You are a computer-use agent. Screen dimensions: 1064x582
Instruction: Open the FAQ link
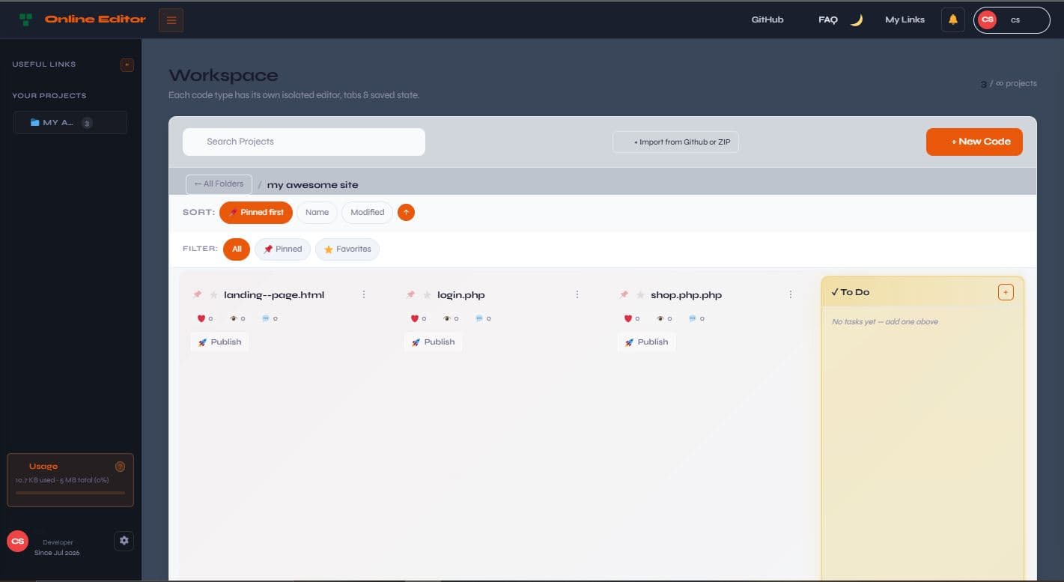click(827, 19)
